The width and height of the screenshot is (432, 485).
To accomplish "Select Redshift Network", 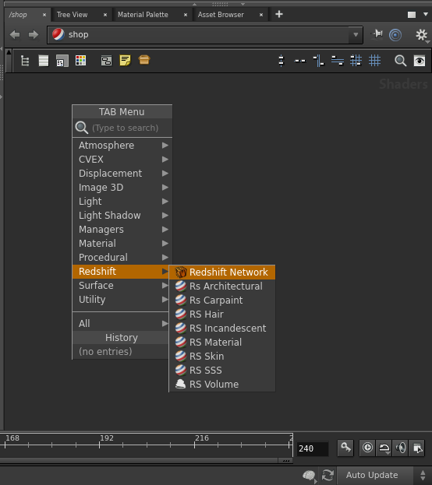I will (x=222, y=272).
